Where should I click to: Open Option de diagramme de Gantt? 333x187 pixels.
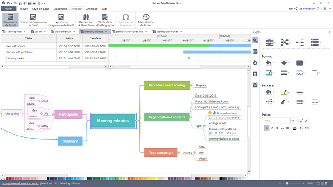point(33,20)
